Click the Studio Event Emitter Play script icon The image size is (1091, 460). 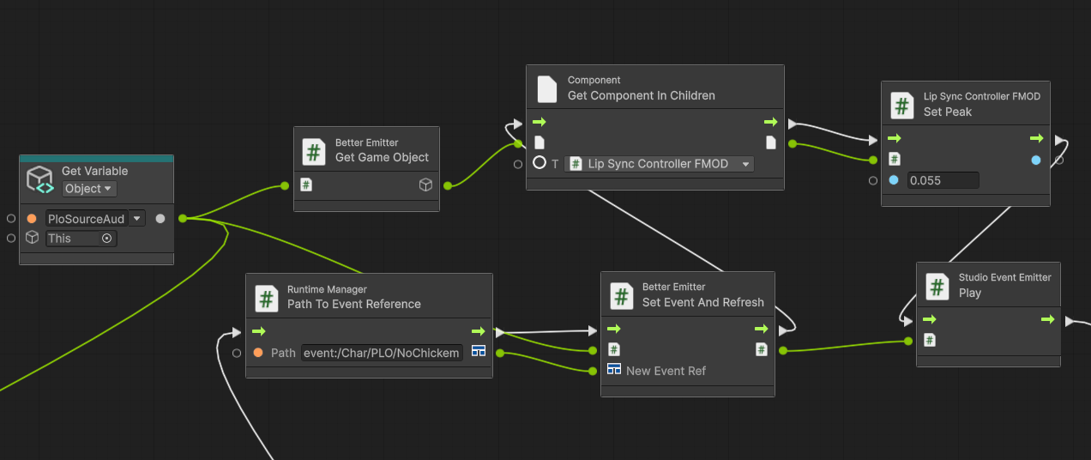pos(937,286)
